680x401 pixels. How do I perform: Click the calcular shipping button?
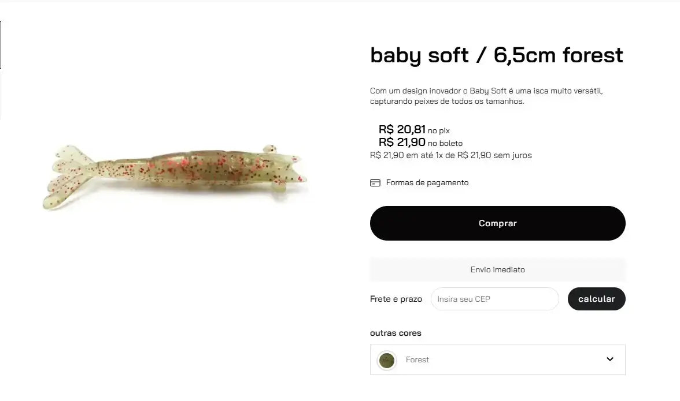(x=596, y=299)
